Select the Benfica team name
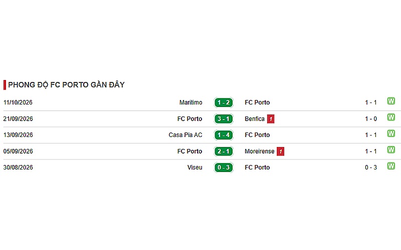 click(x=255, y=119)
